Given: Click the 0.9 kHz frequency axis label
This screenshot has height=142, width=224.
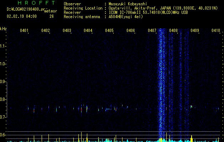Looking at the screenshot, I should click(x=3, y=82).
